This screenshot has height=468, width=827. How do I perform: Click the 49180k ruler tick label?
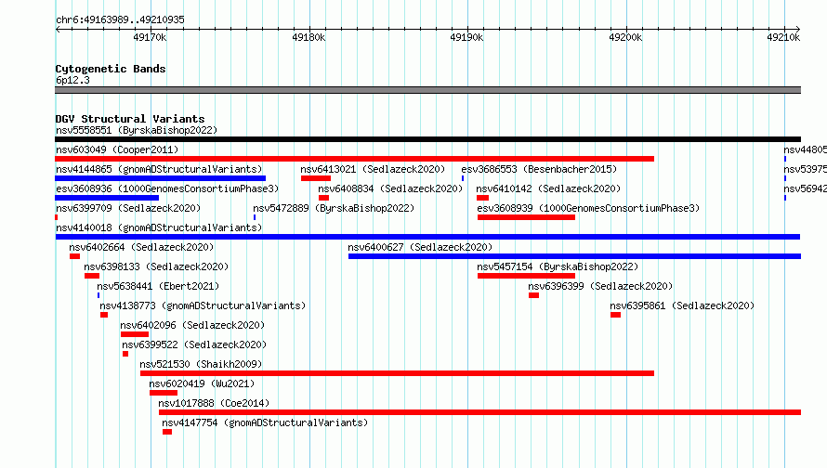pyautogui.click(x=308, y=37)
